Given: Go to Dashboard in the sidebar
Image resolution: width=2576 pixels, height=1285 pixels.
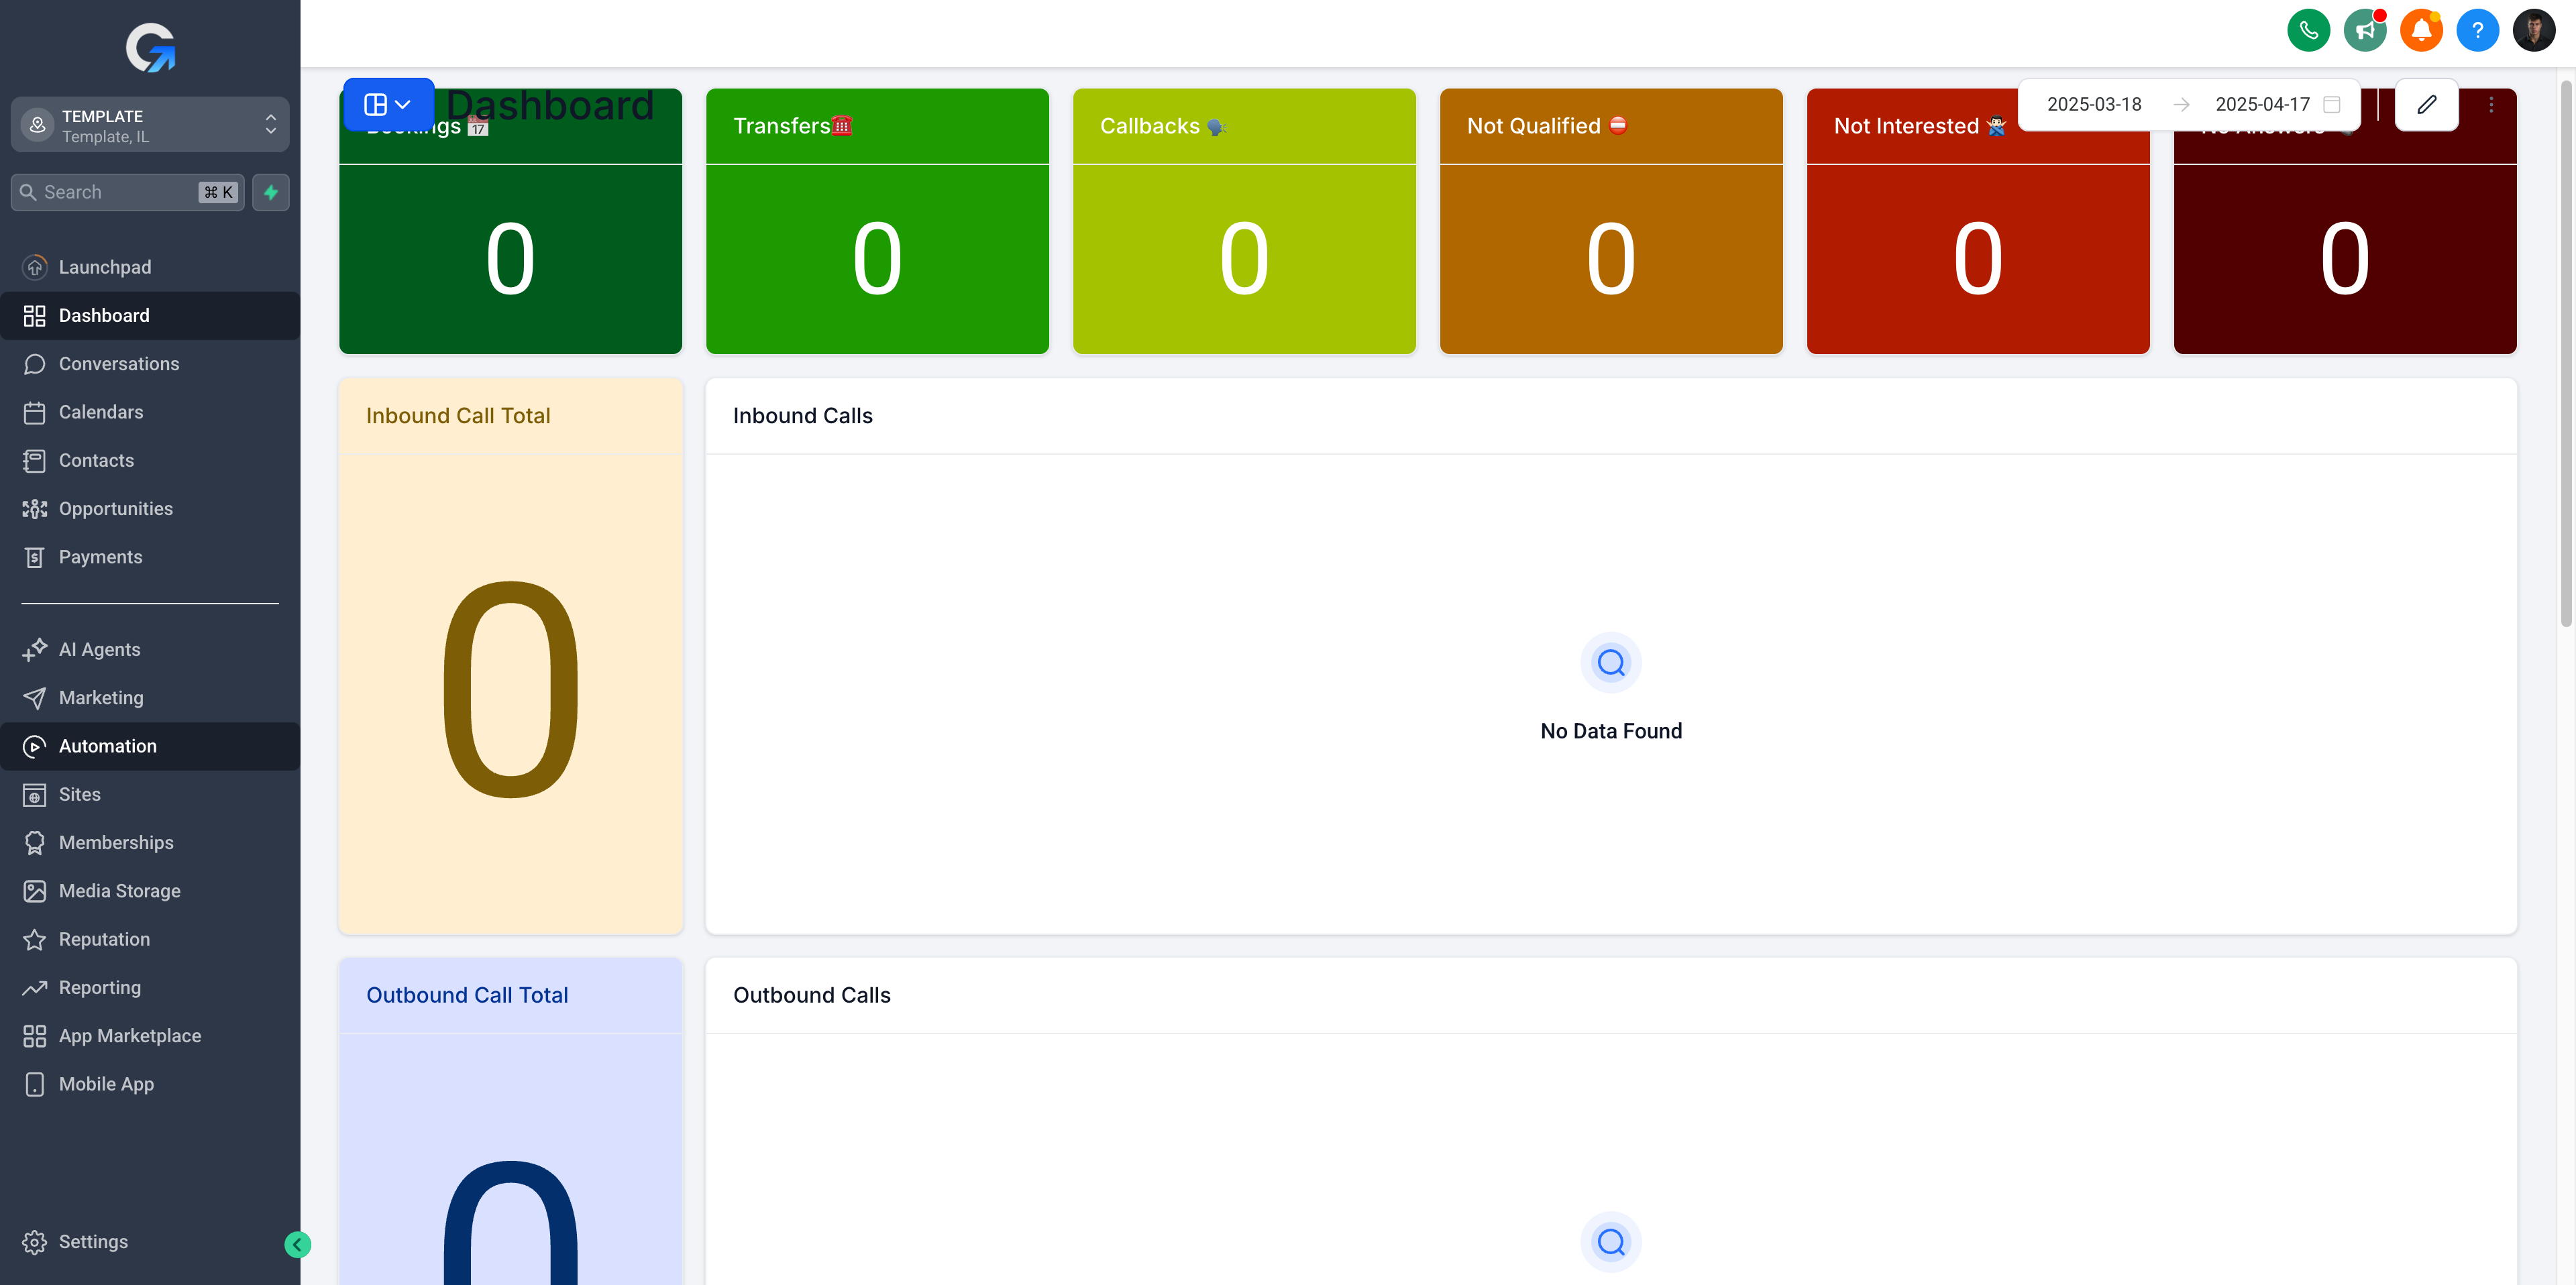Looking at the screenshot, I should [150, 315].
